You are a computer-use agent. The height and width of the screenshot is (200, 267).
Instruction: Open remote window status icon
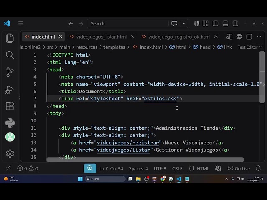tap(8, 168)
